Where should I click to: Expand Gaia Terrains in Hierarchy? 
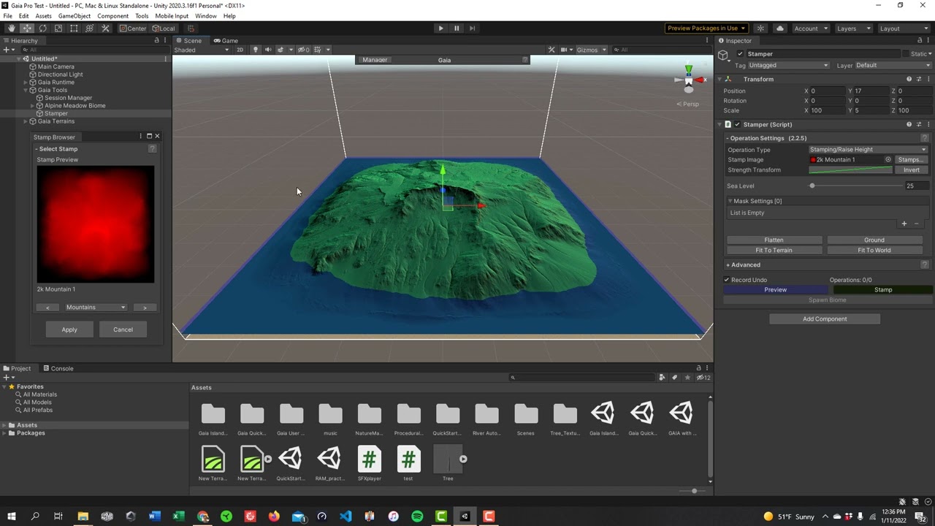(26, 121)
